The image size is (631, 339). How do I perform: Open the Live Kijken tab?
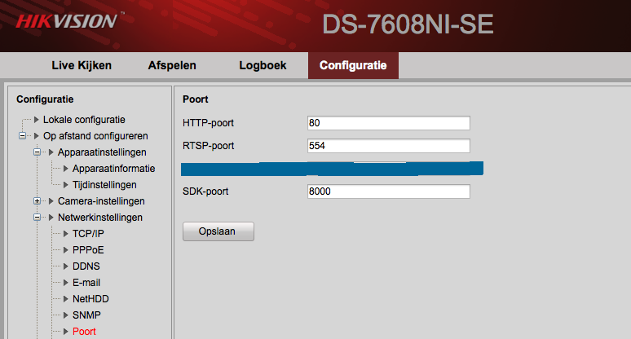82,65
